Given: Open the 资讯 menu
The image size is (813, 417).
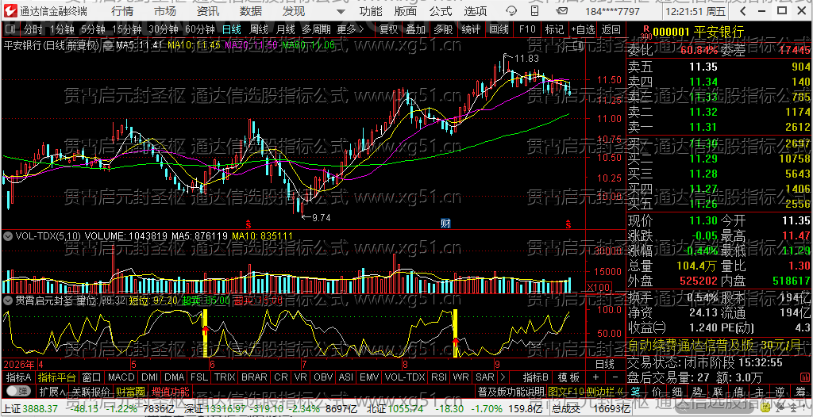Looking at the screenshot, I should click(208, 11).
